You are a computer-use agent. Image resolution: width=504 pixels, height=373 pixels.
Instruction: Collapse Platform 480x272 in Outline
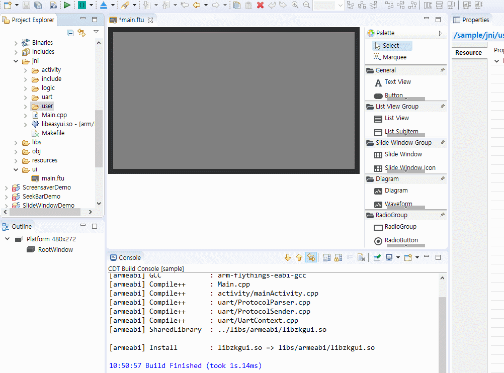(x=8, y=239)
